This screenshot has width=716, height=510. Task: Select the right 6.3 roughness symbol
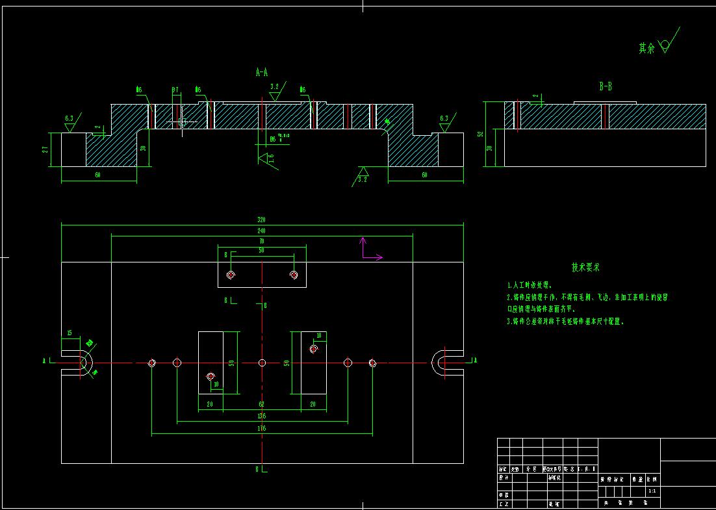tap(446, 122)
